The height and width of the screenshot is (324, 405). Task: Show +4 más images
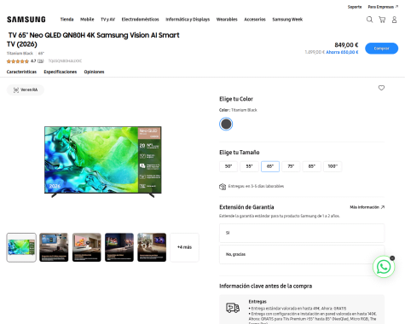coord(184,247)
